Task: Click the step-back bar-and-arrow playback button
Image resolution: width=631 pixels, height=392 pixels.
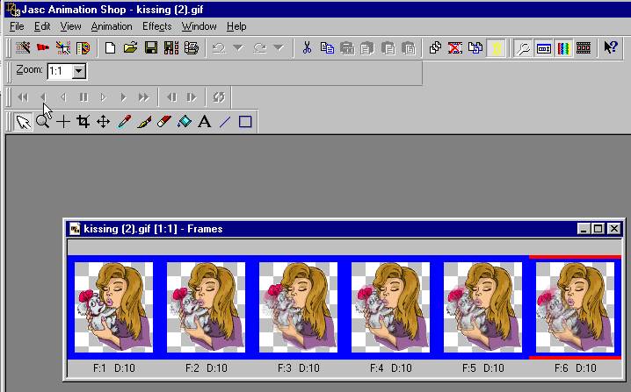Action: pyautogui.click(x=172, y=97)
